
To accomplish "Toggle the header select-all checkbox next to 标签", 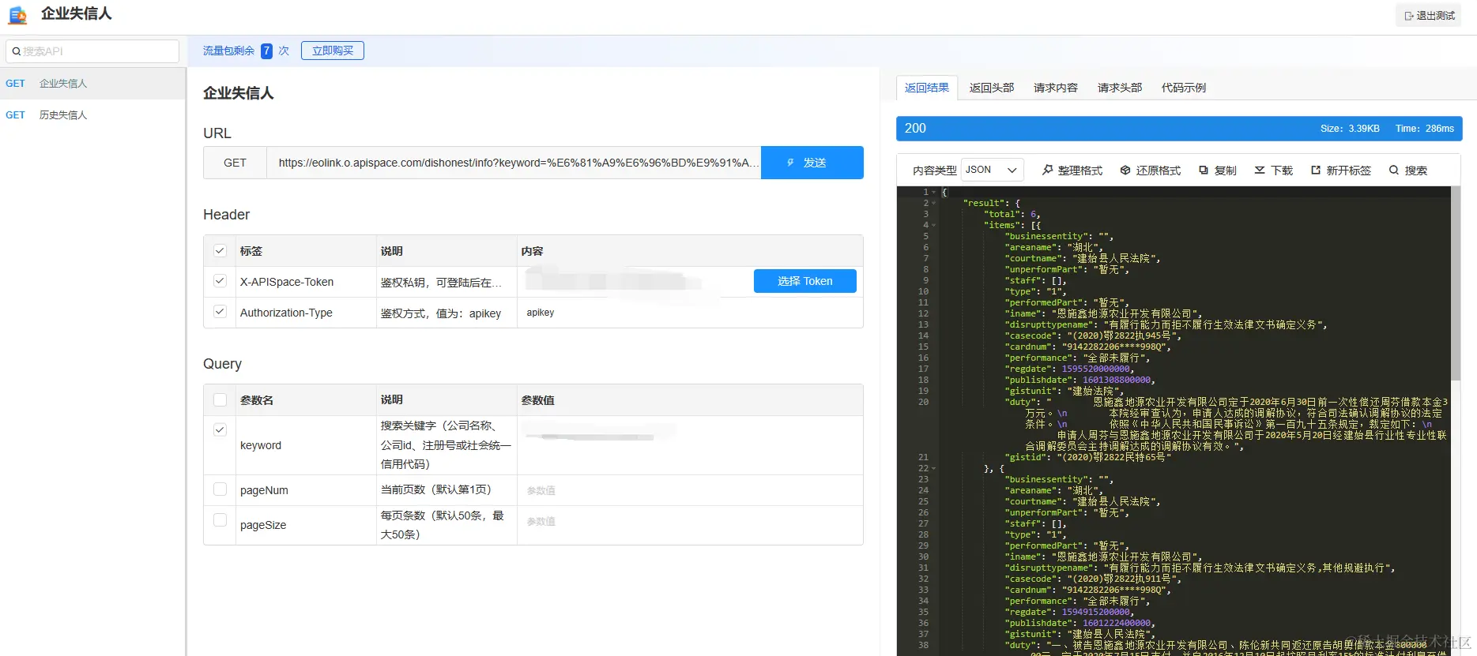I will 220,251.
